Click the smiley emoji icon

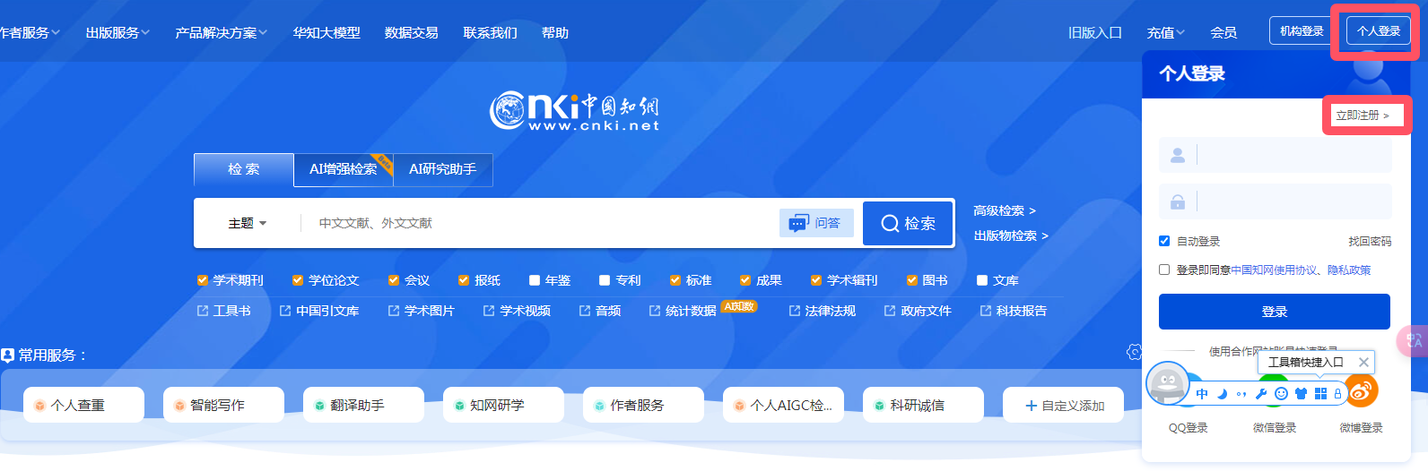pos(1281,394)
